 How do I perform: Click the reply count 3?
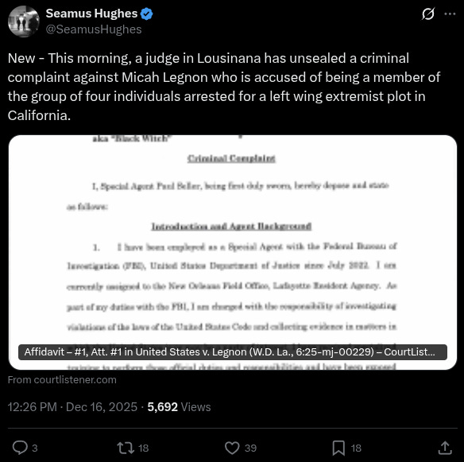[35, 448]
